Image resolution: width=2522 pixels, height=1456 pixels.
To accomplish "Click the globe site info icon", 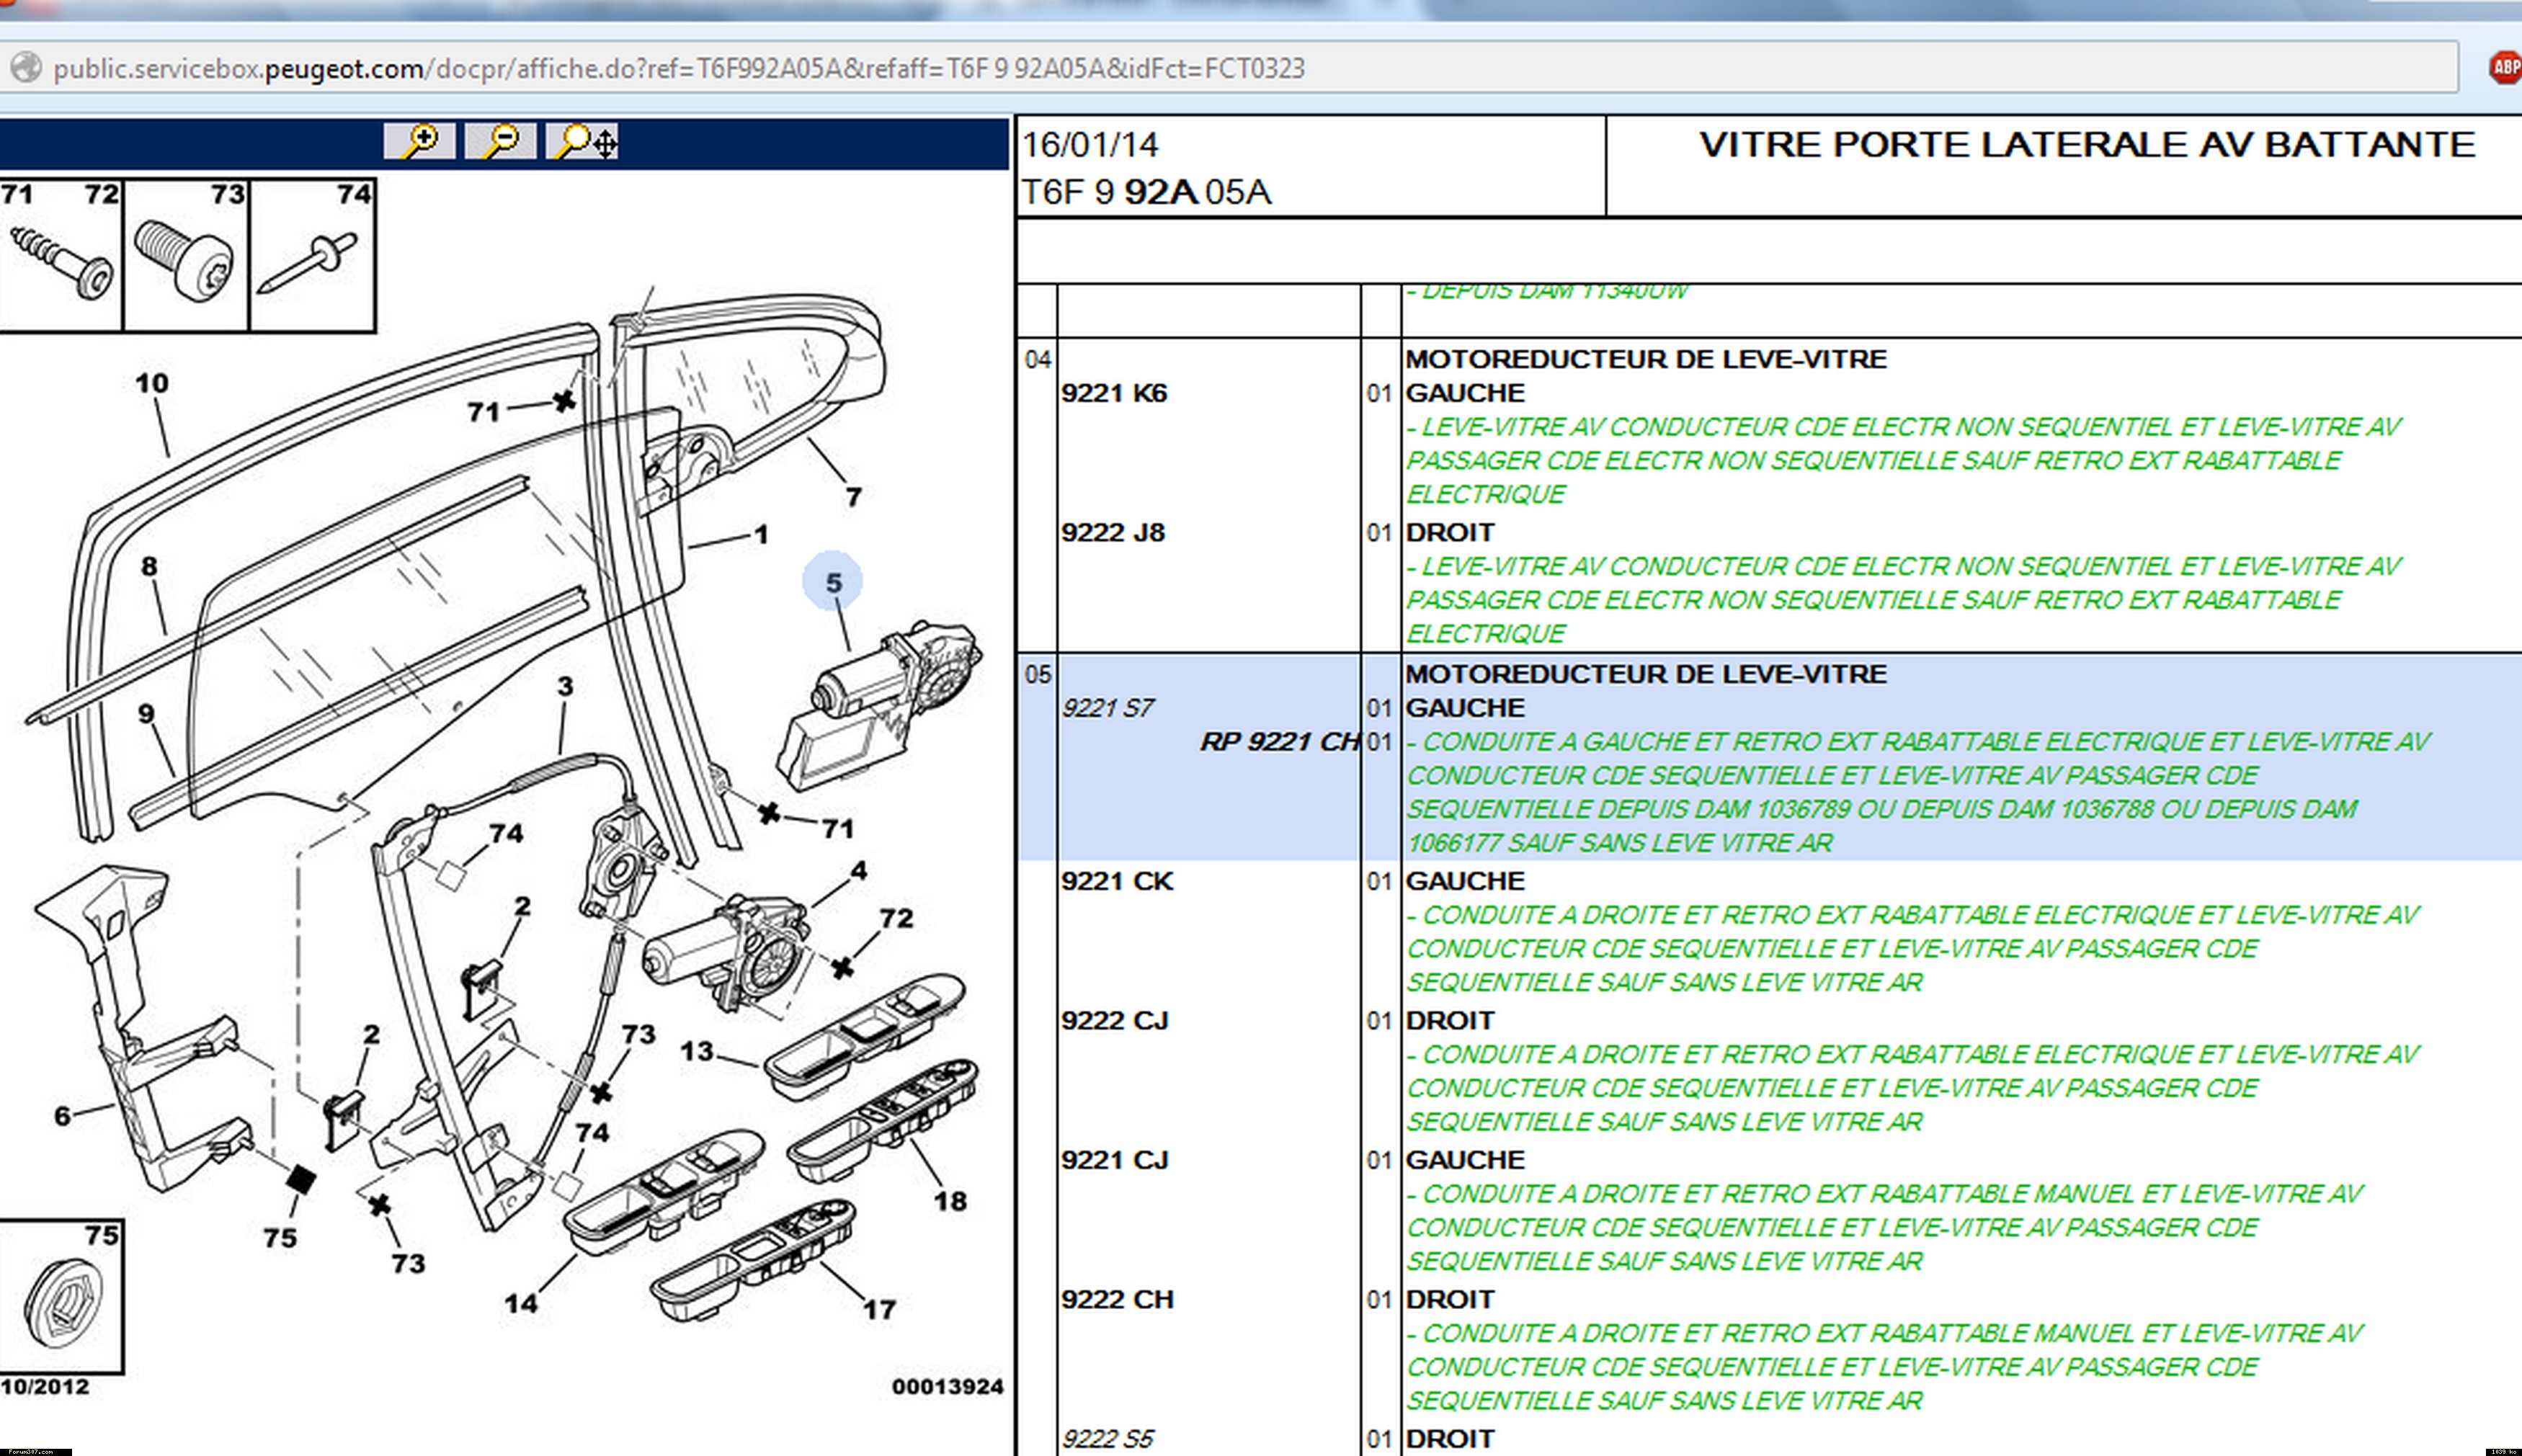I will click(x=27, y=68).
